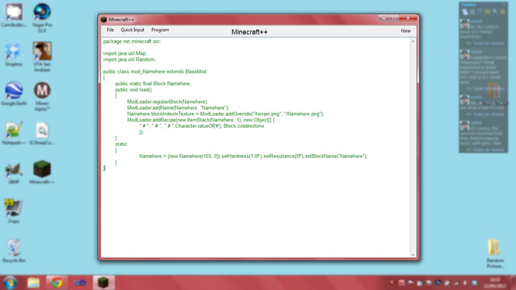This screenshot has height=290, width=516.
Task: Open Vegas Pro 11.0
Action: pyautogui.click(x=42, y=12)
